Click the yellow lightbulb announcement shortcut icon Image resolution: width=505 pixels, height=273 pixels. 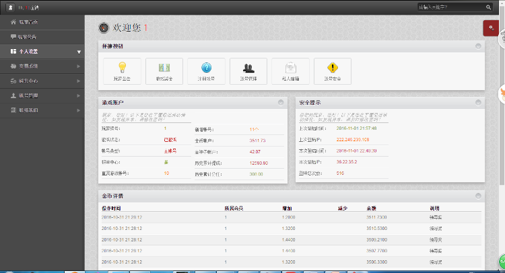123,70
